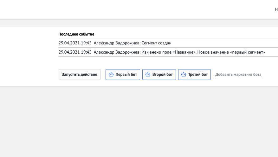Click the robot icon on Третий бот
Viewport: 278px width, 157px height.
coord(184,74)
